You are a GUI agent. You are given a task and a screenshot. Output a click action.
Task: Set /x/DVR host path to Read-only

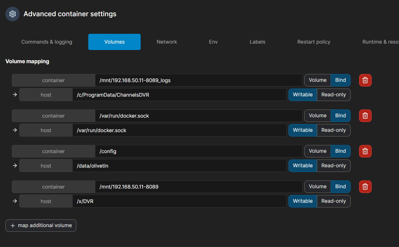coord(333,201)
